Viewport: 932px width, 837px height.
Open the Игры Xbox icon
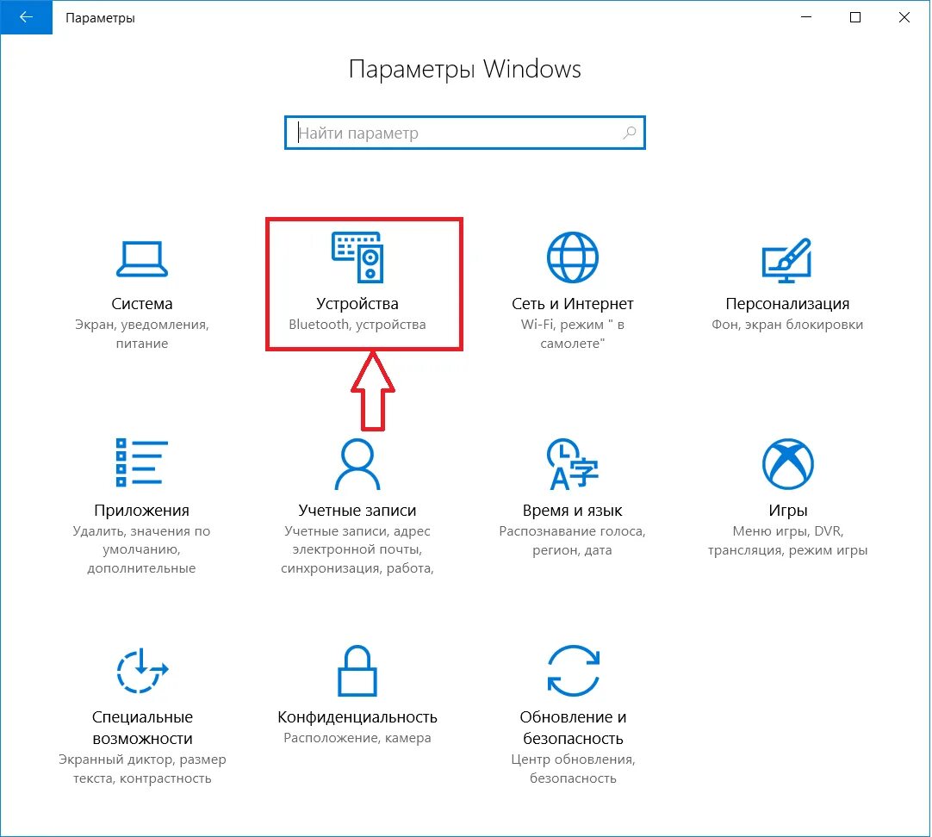787,464
